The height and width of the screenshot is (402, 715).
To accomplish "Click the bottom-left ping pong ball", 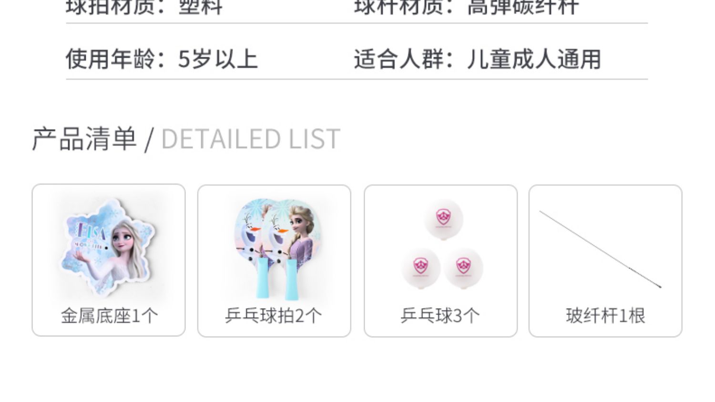I will pos(421,268).
